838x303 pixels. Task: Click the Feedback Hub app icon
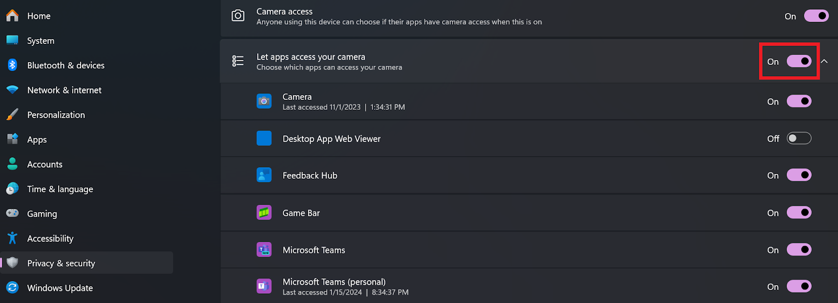[264, 175]
